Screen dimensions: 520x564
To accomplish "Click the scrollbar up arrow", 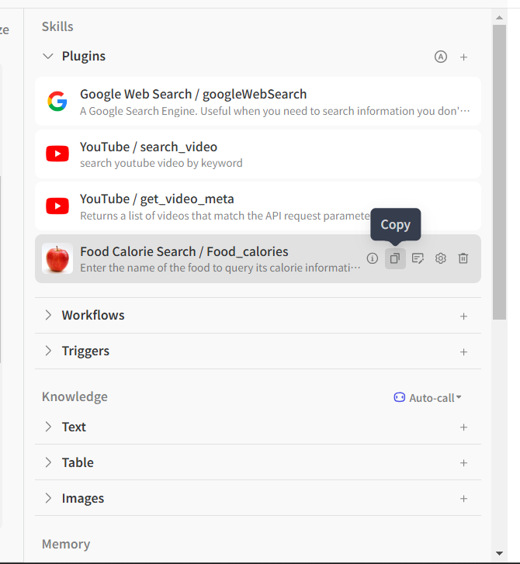I will point(500,17).
